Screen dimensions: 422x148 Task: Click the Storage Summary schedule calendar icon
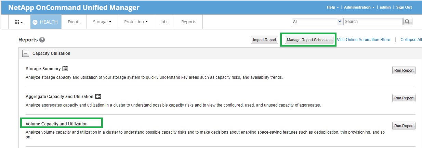tap(66, 69)
